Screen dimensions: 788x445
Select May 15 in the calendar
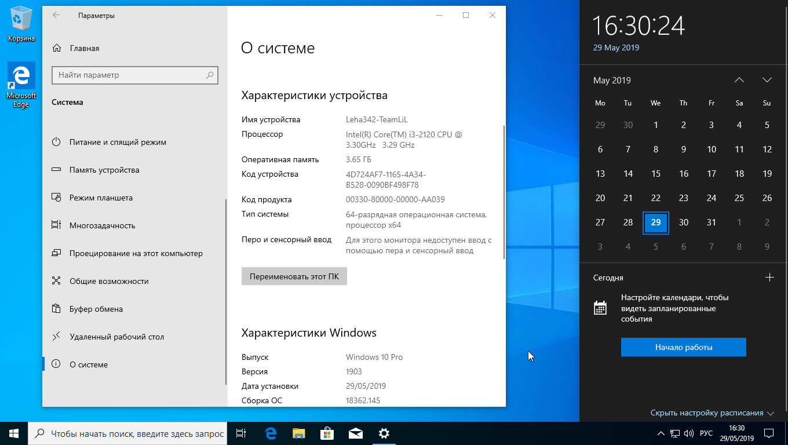point(656,174)
